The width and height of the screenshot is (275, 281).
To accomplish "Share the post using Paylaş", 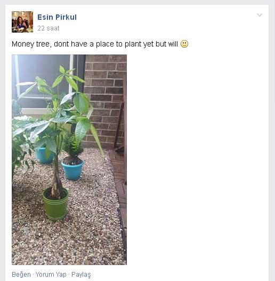I will coord(81,275).
